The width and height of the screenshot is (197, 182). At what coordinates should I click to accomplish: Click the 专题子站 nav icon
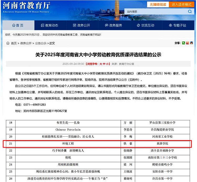tap(170, 25)
